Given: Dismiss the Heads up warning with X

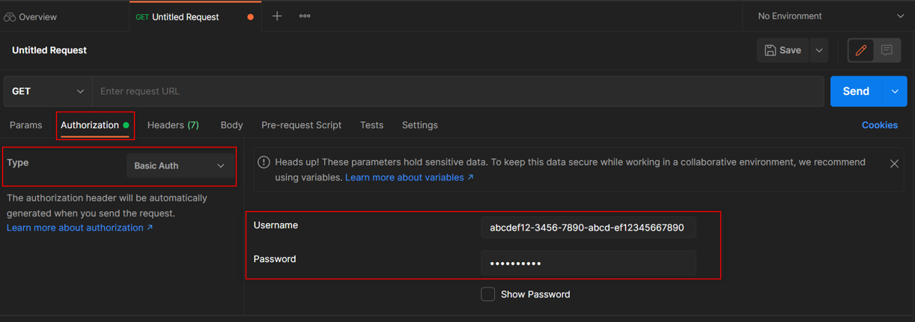Looking at the screenshot, I should coord(894,163).
